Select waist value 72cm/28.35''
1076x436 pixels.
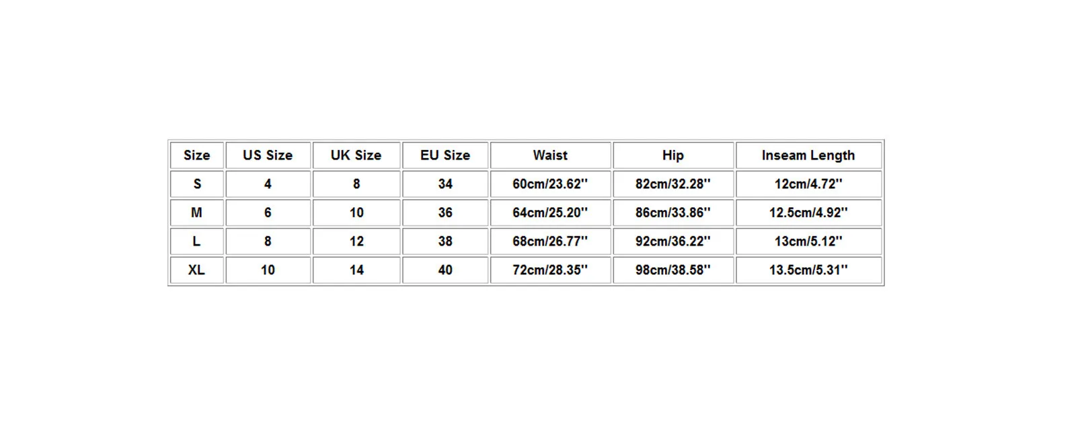point(550,270)
